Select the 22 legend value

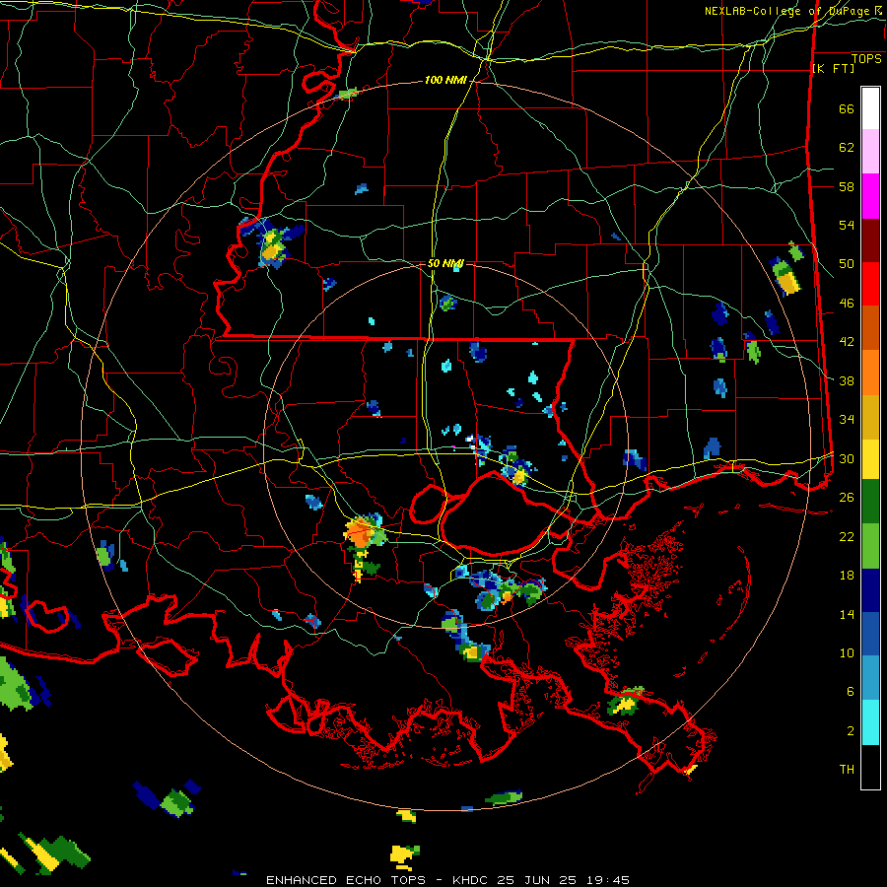[x=847, y=536]
